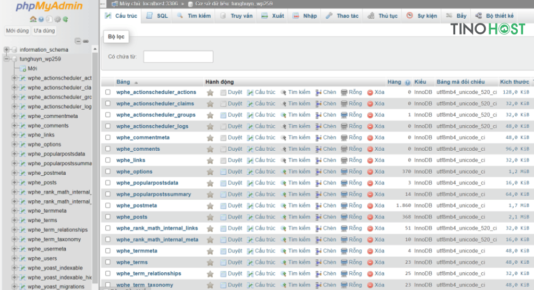The height and width of the screenshot is (290, 534).
Task: Collapse all navigation tree button
Action: click(78, 41)
